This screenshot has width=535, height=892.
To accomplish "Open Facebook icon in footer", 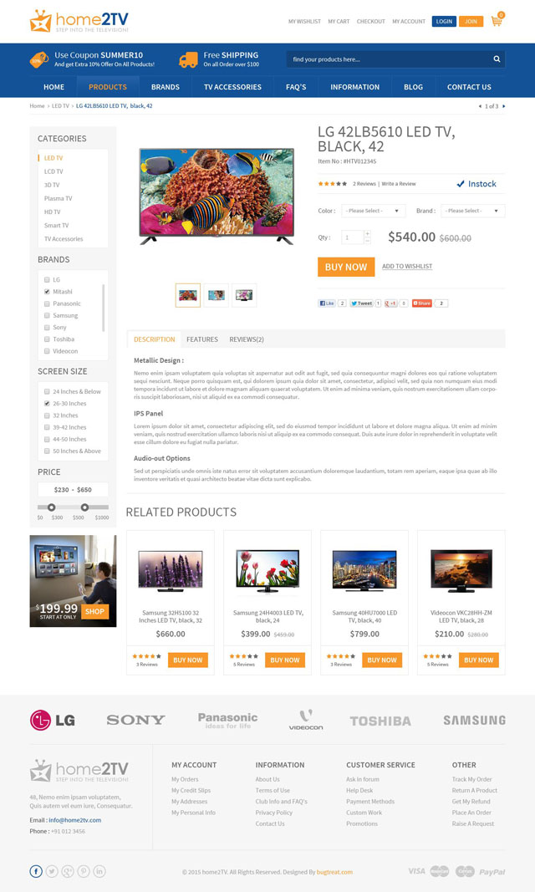I will (x=36, y=871).
